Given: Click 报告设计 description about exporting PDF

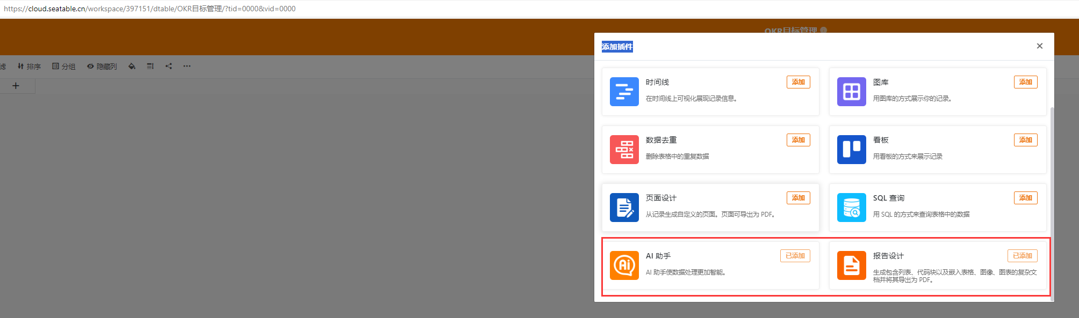Looking at the screenshot, I should coord(955,276).
